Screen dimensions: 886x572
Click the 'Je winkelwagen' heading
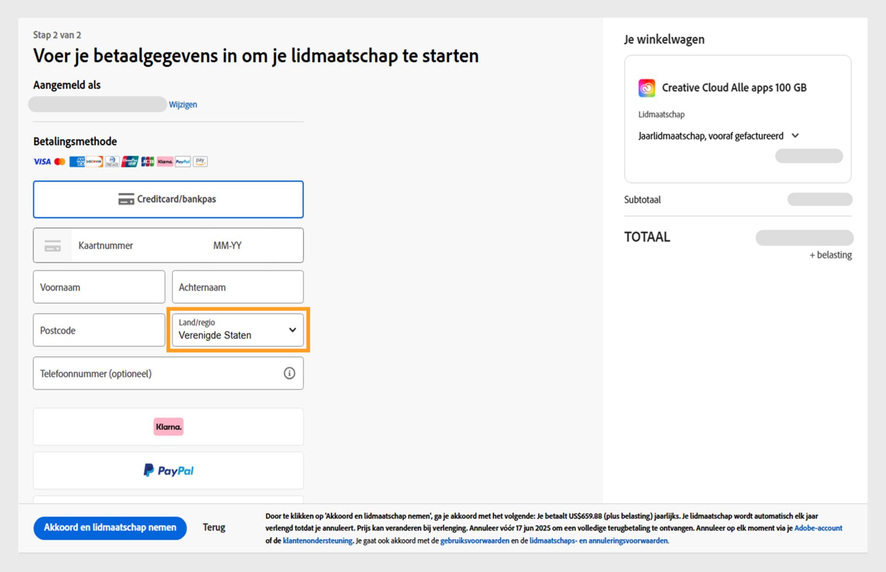pyautogui.click(x=664, y=40)
